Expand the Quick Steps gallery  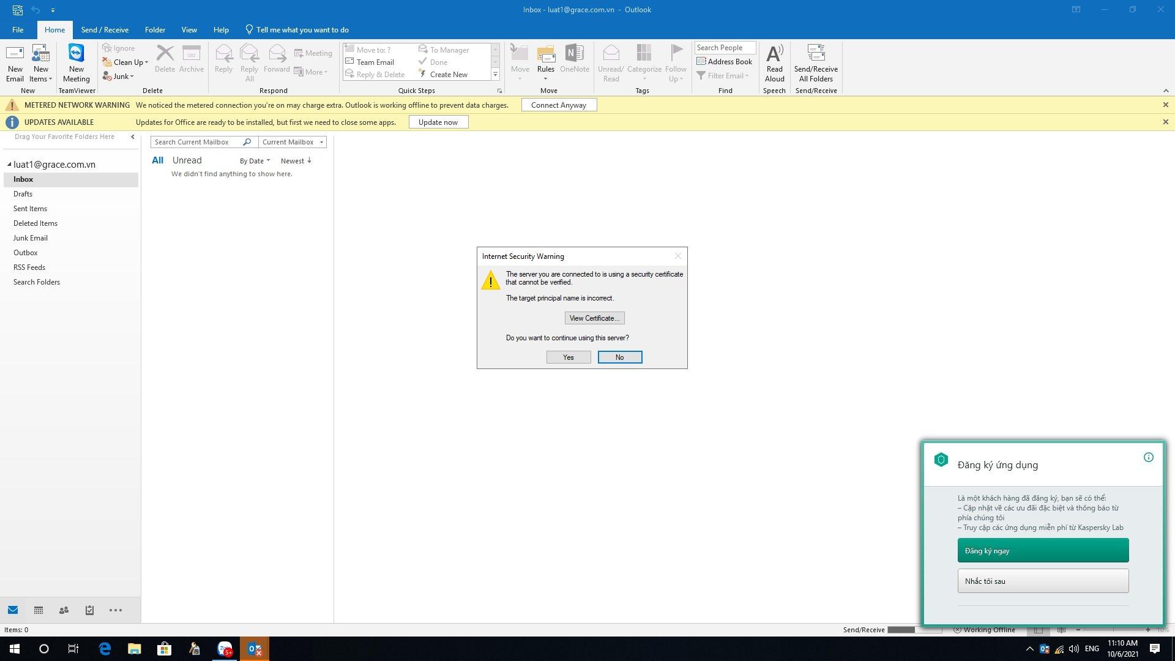[495, 75]
